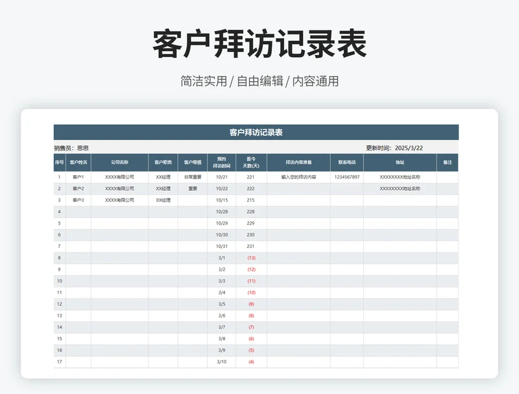
Task: Click the 备注 column header
Action: click(x=448, y=162)
